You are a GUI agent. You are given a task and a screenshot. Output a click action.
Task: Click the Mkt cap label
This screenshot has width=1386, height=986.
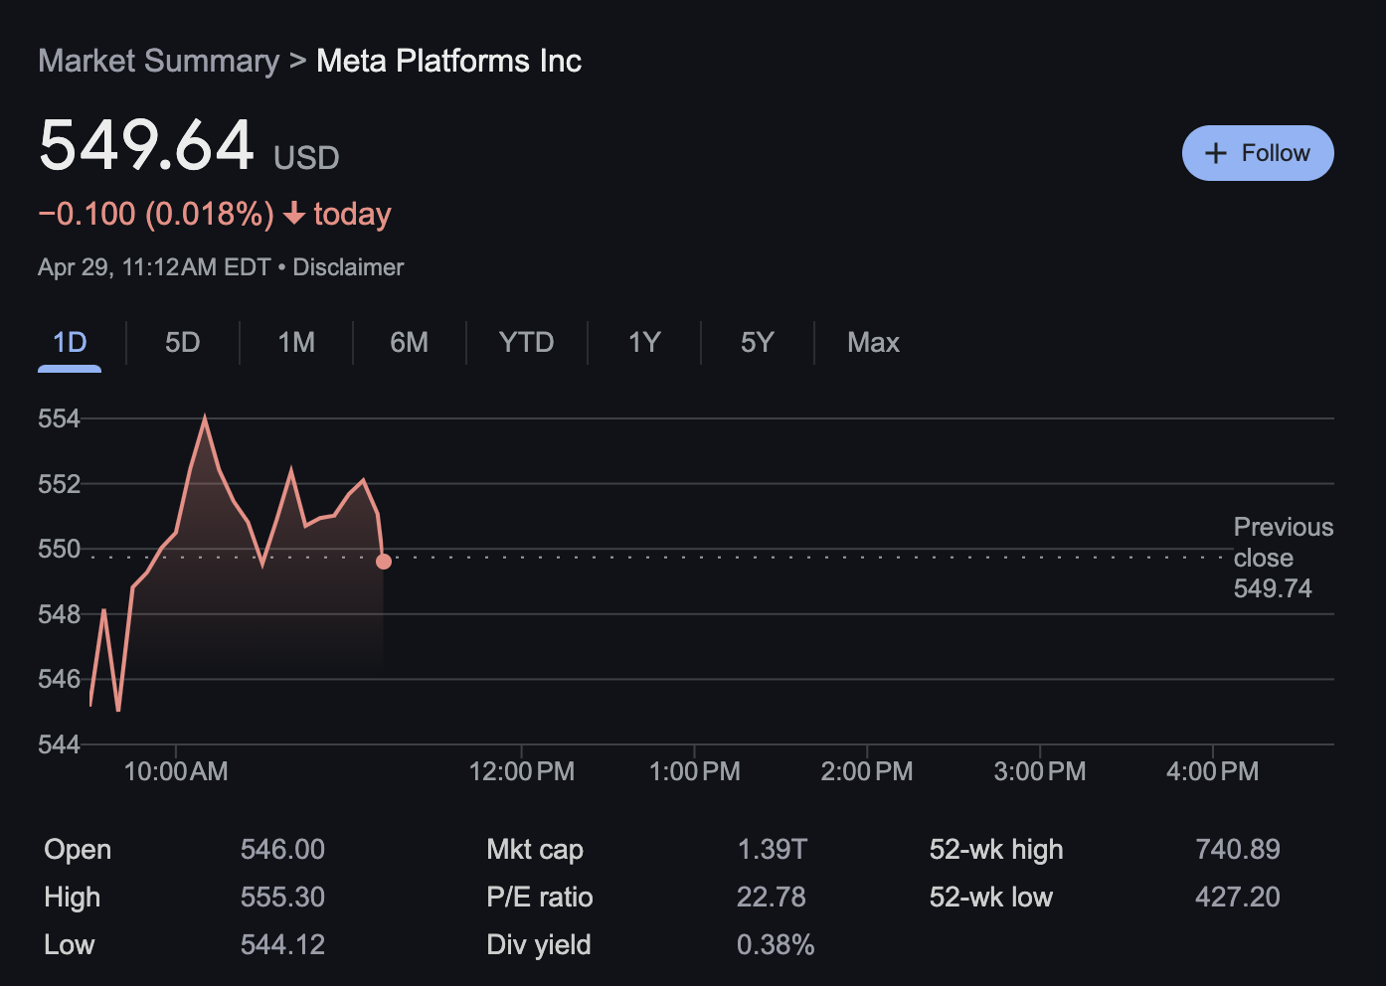(x=535, y=850)
